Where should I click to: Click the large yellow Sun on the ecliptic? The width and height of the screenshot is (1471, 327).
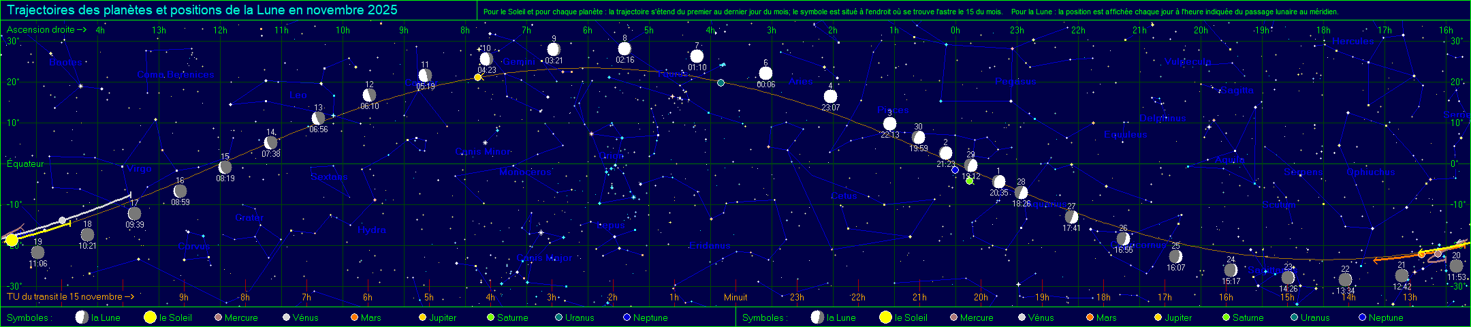tap(12, 240)
